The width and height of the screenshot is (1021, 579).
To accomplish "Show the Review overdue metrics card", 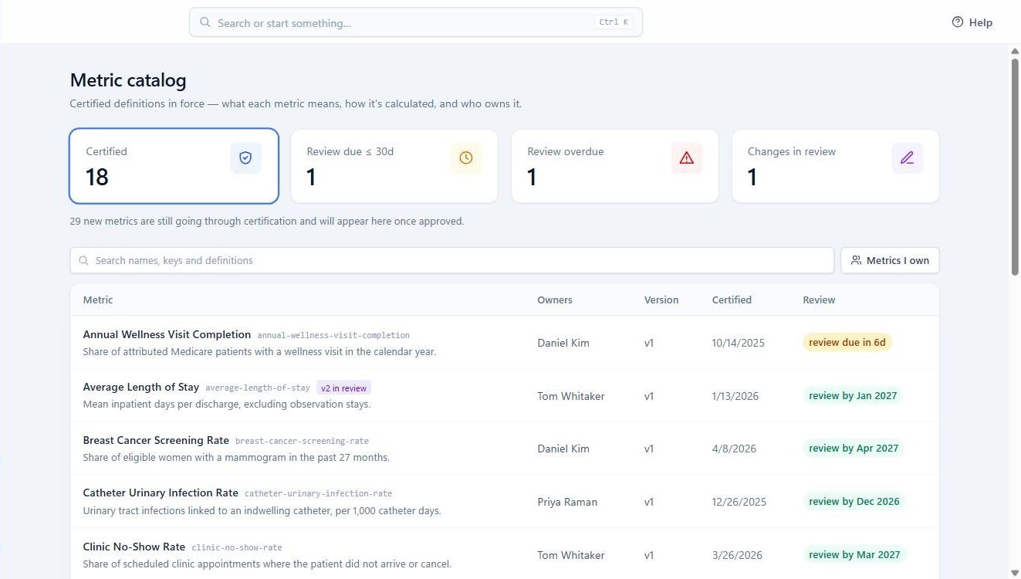I will (x=615, y=166).
